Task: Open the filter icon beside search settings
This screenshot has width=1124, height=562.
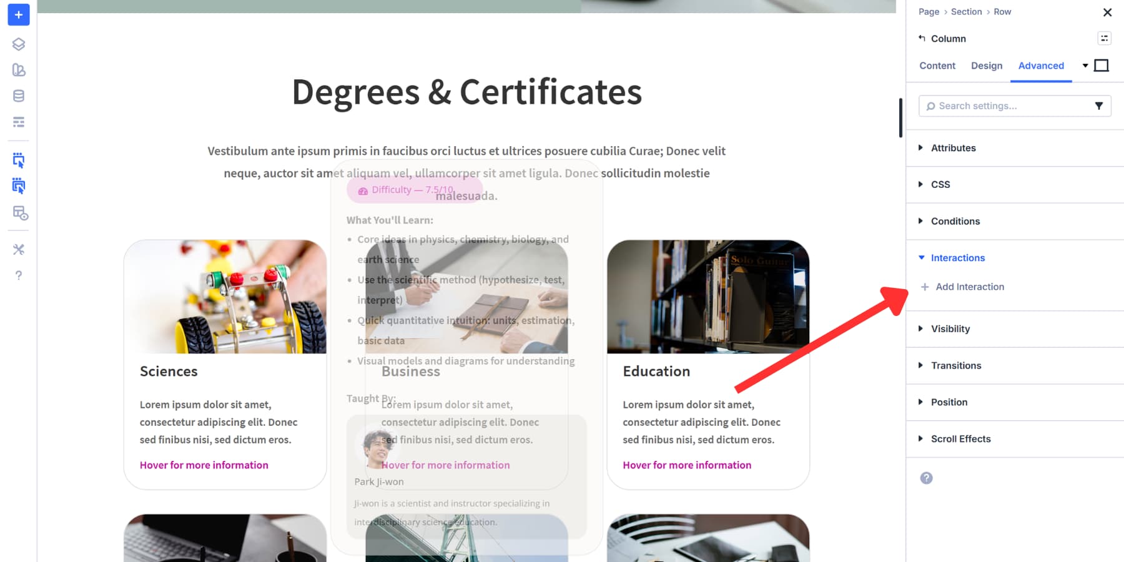Action: tap(1100, 106)
